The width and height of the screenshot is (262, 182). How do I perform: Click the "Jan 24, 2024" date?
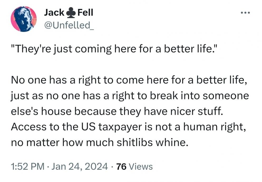coord(80,167)
